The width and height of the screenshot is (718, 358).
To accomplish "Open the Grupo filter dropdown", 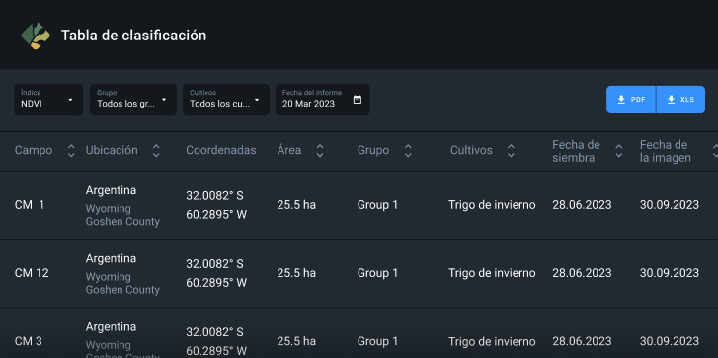I will point(132,100).
